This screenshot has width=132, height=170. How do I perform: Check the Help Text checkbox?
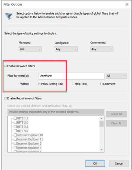73,84
